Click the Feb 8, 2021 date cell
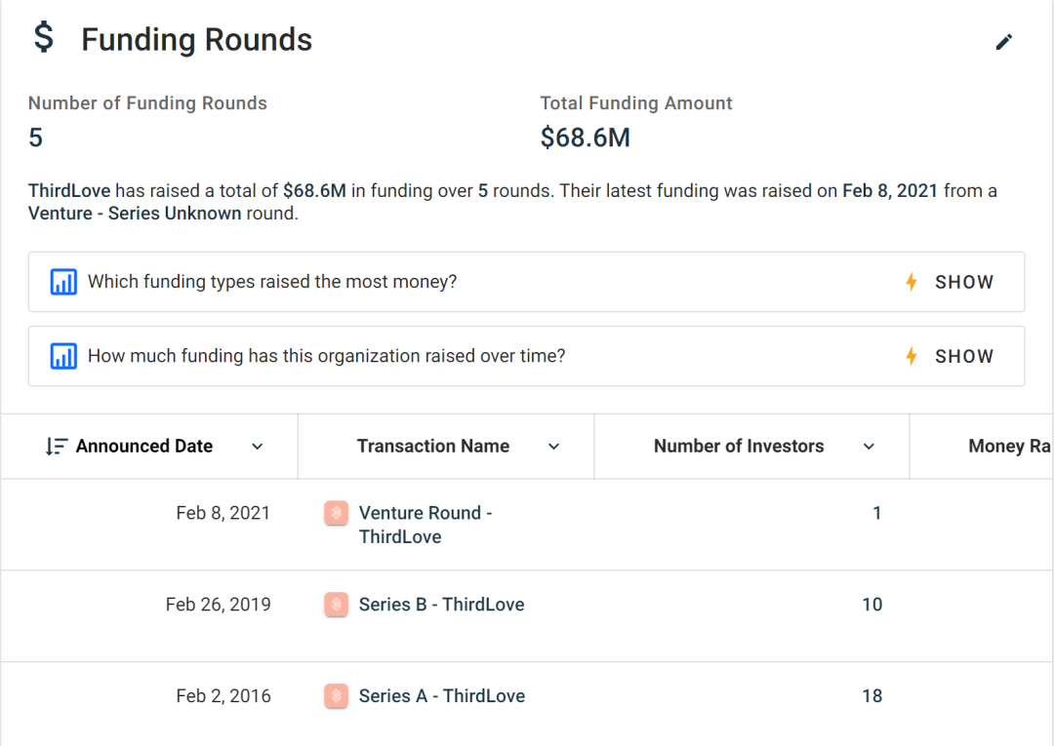Screen dimensions: 1054x746 click(x=223, y=513)
